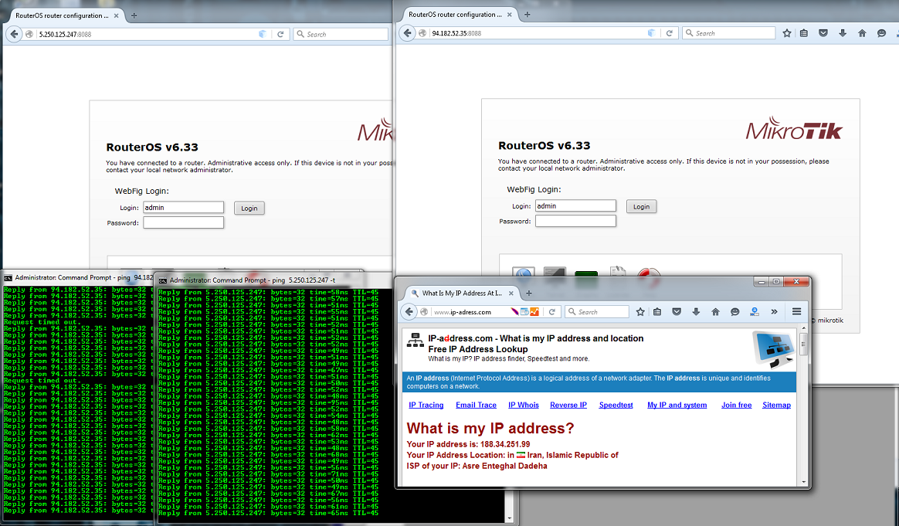Select the What Is My IP Address tab
The height and width of the screenshot is (526, 899).
tap(462, 293)
